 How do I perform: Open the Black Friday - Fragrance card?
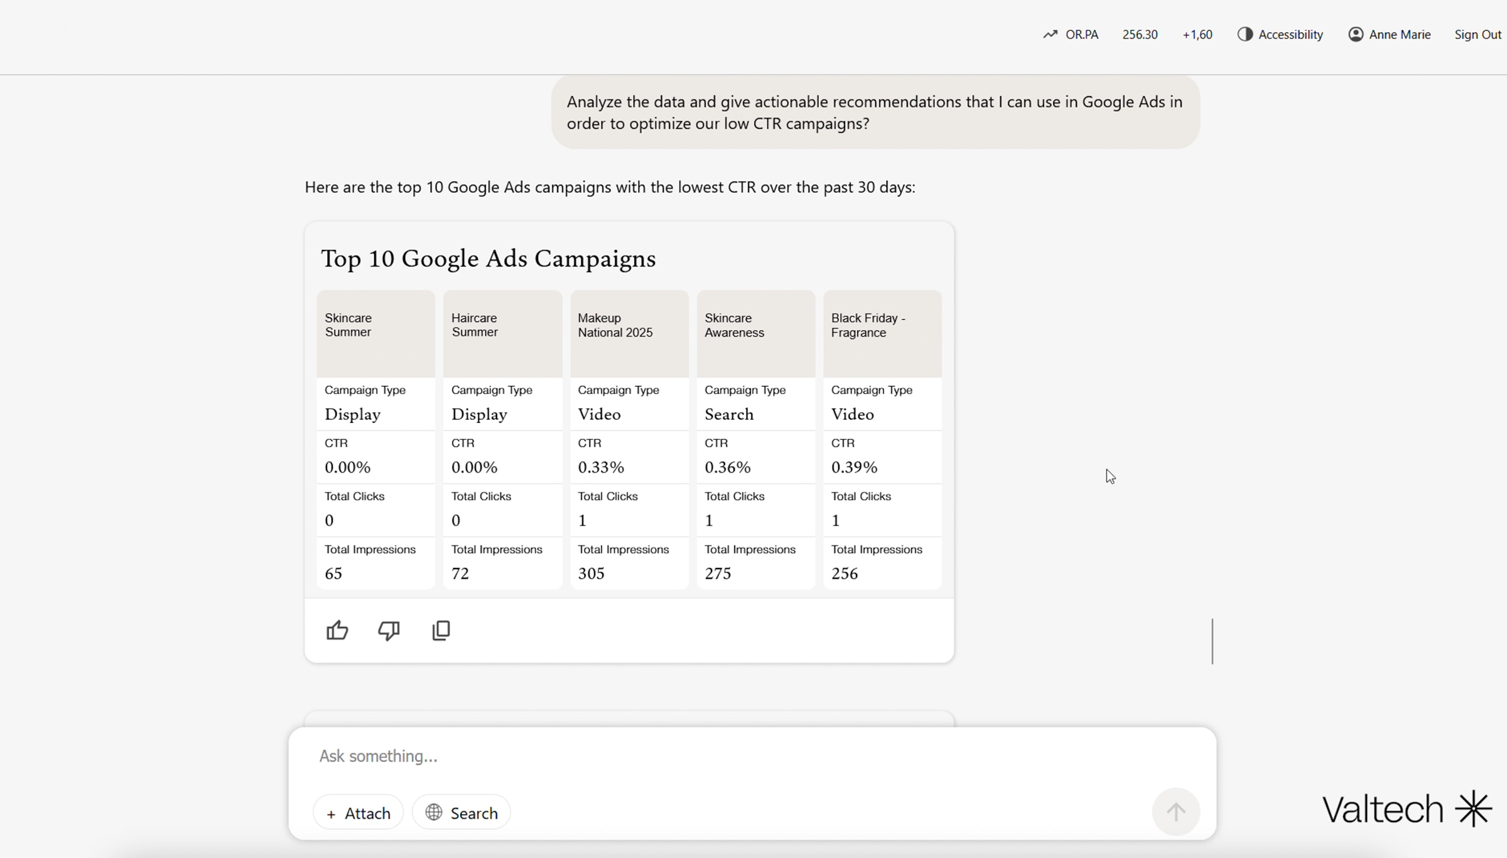(882, 333)
